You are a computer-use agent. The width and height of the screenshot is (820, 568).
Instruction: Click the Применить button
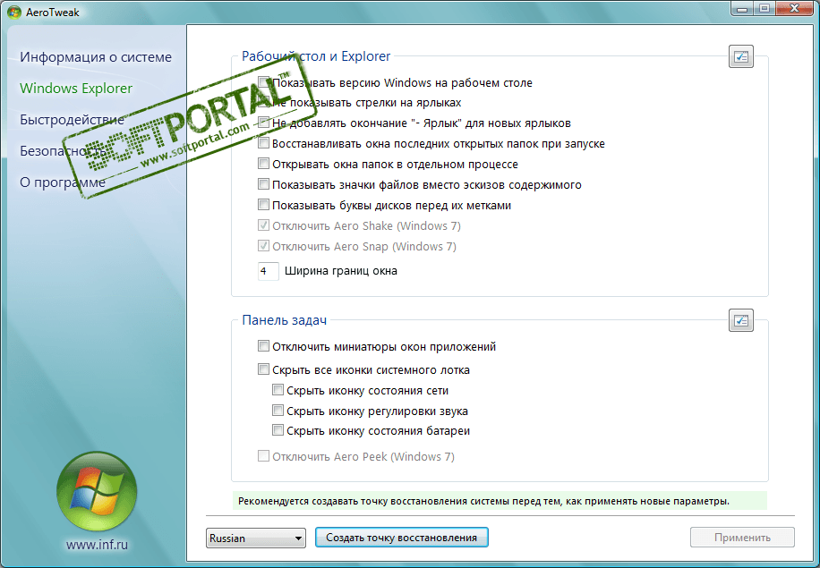click(x=742, y=538)
